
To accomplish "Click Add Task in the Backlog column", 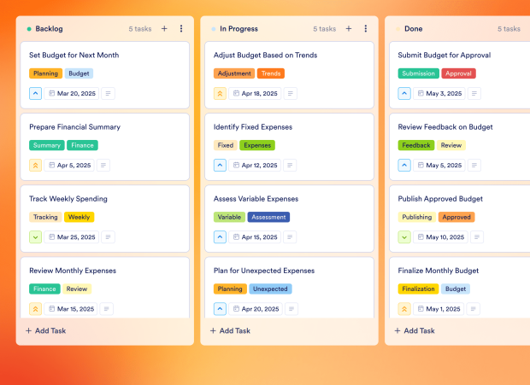I will point(45,330).
